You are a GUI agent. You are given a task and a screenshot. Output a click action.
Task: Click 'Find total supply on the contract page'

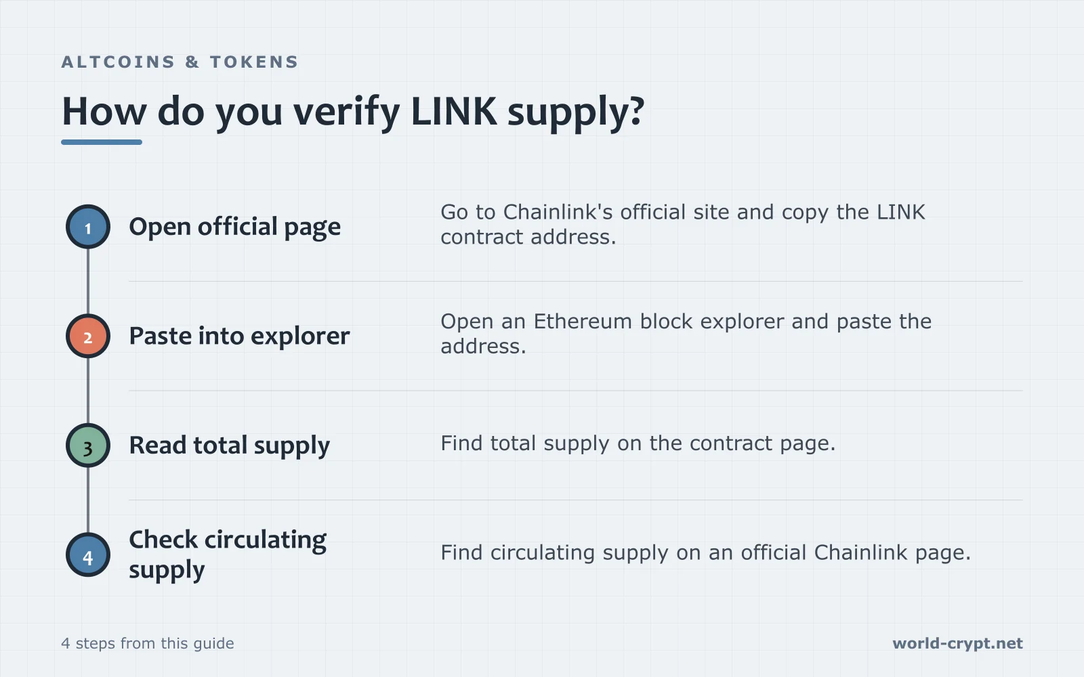(638, 443)
